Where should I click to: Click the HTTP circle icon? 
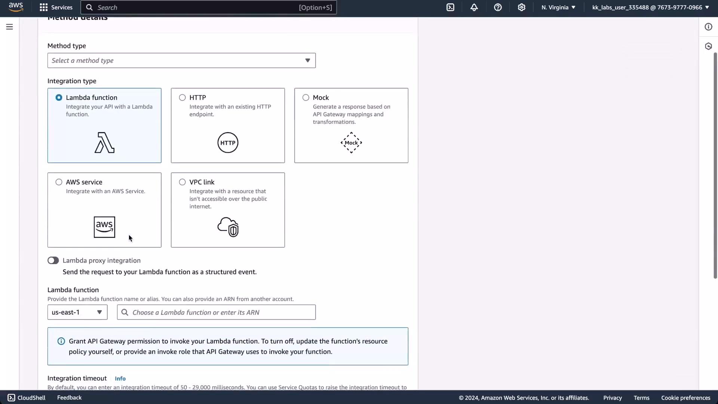point(228,143)
